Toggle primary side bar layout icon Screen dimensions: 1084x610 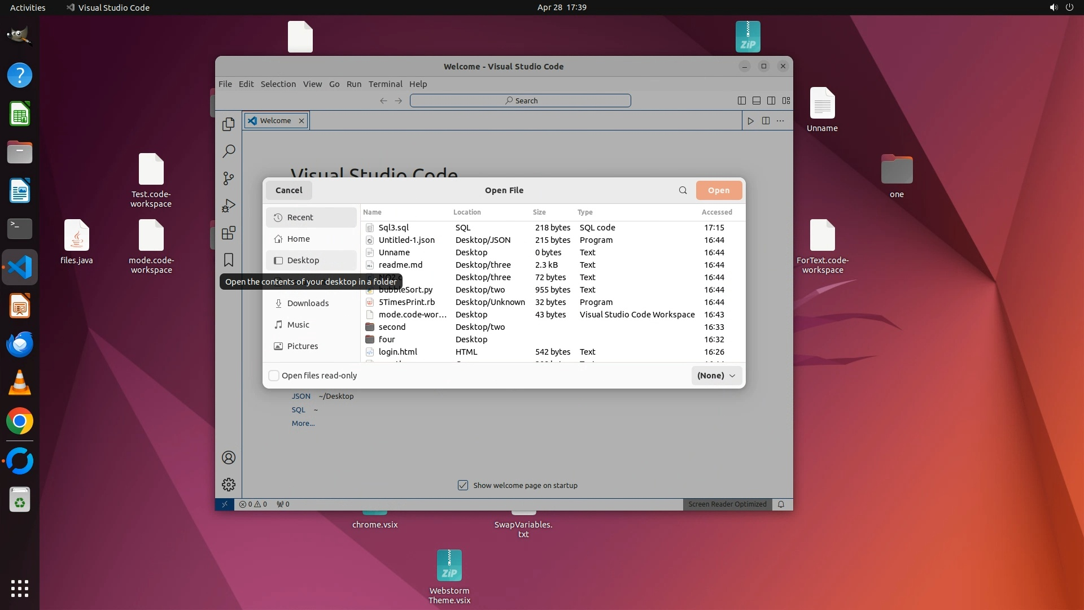(741, 101)
